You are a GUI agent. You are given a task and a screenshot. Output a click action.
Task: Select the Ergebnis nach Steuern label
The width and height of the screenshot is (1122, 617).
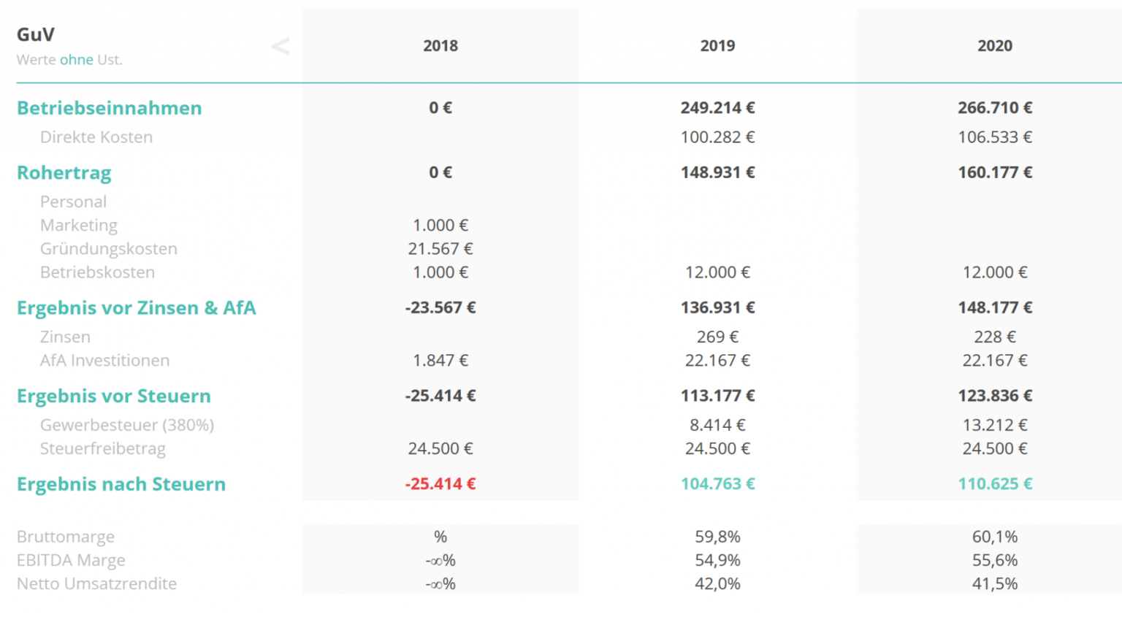[x=121, y=485]
